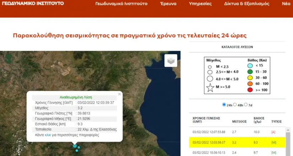293x156 pixels.
Task: Expand the Υπηρεσίες navigation menu
Action: (x=200, y=4)
